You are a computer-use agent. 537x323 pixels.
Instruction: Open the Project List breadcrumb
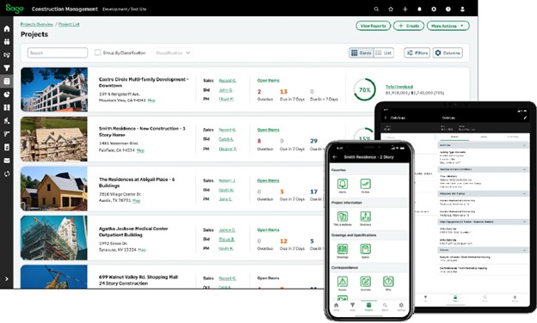pyautogui.click(x=69, y=24)
